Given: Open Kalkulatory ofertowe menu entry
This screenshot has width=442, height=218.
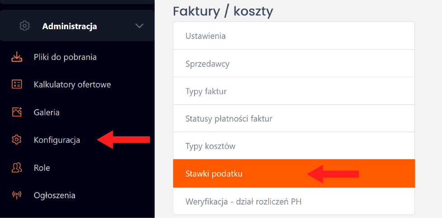Looking at the screenshot, I should [x=72, y=85].
